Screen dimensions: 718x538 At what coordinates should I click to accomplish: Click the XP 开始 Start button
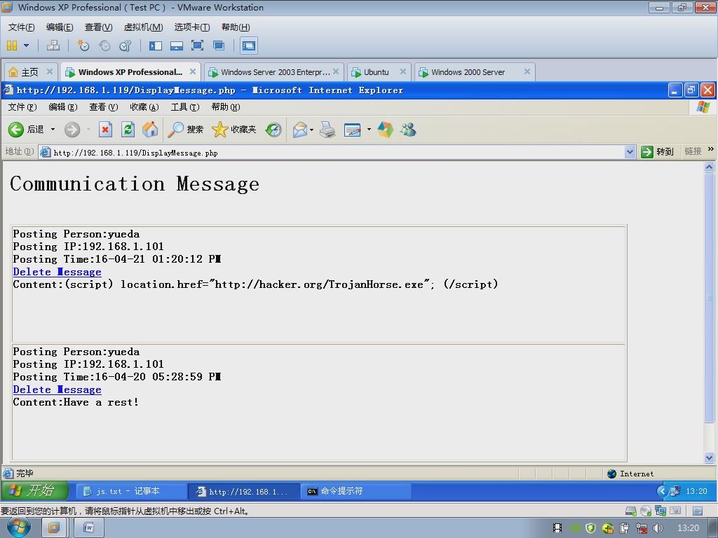35,491
